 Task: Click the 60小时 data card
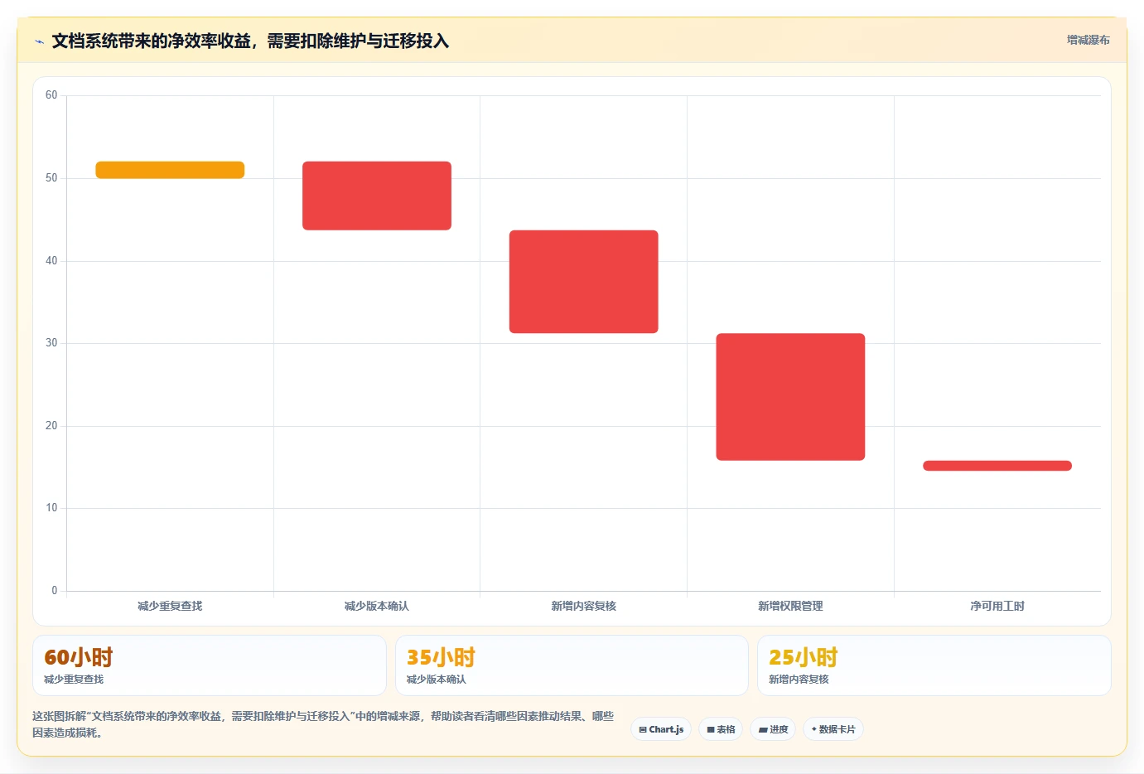pos(210,665)
